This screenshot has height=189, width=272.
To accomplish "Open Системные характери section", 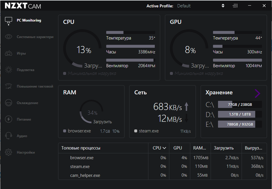I will [x=35, y=37].
